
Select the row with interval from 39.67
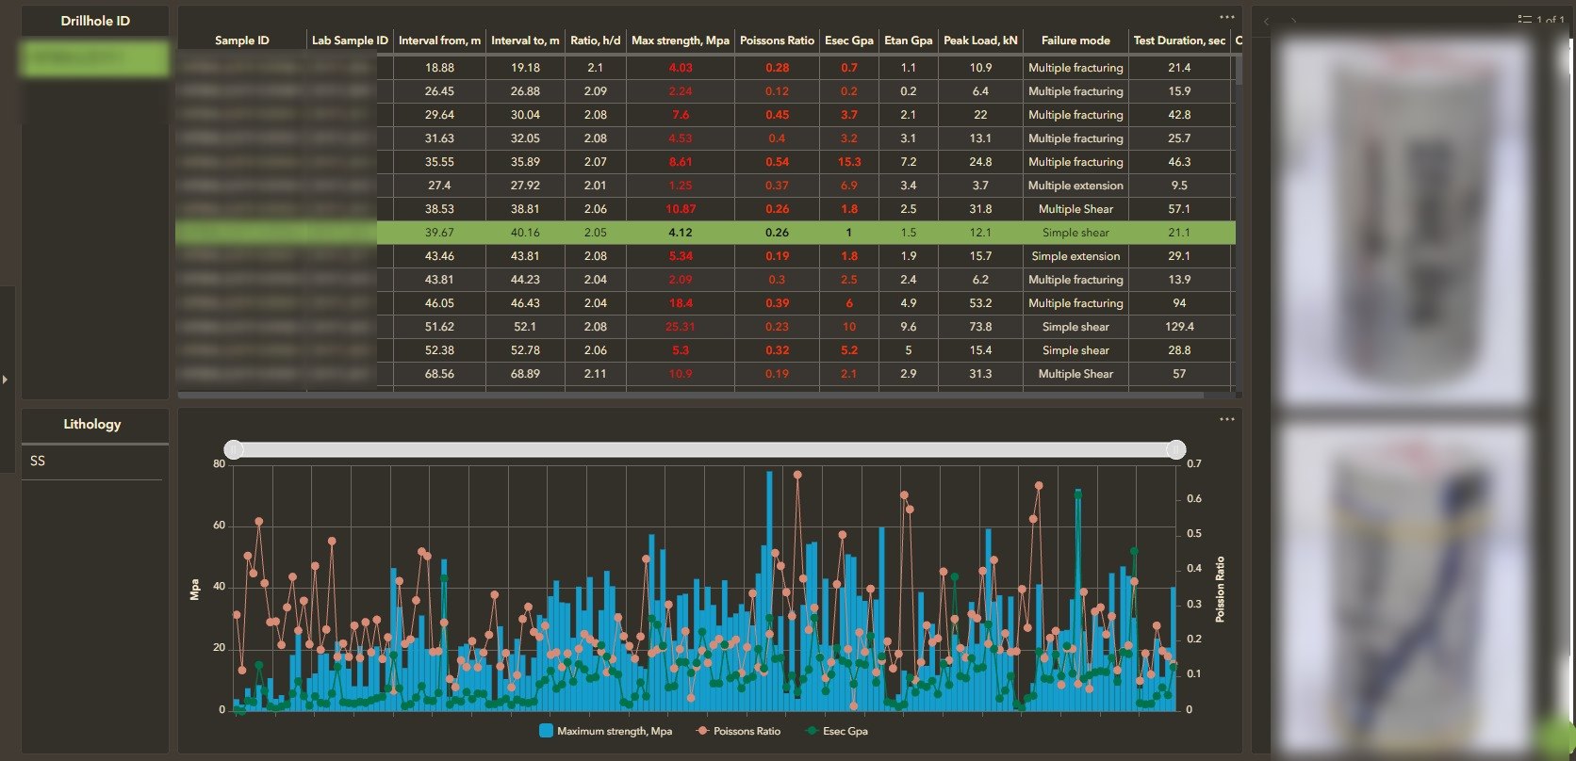tap(706, 233)
